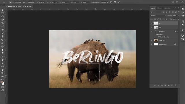
Task: Toggle the maintain aspect ratio link
Action: point(48,2)
